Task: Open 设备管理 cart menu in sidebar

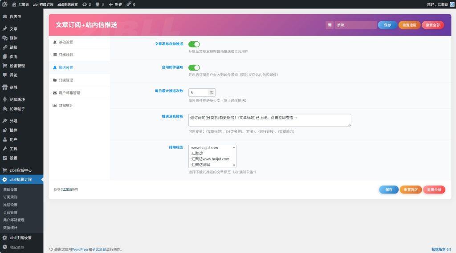Action: click(x=21, y=66)
